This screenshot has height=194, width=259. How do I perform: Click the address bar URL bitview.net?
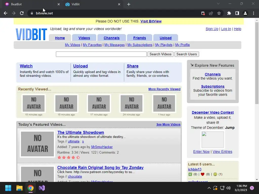tap(44, 13)
